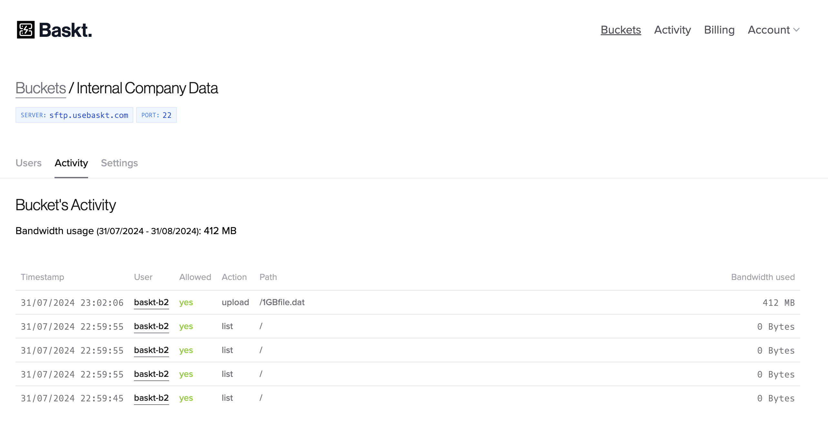The image size is (828, 434).
Task: Click the /1GBfile.dat path entry
Action: pos(282,303)
